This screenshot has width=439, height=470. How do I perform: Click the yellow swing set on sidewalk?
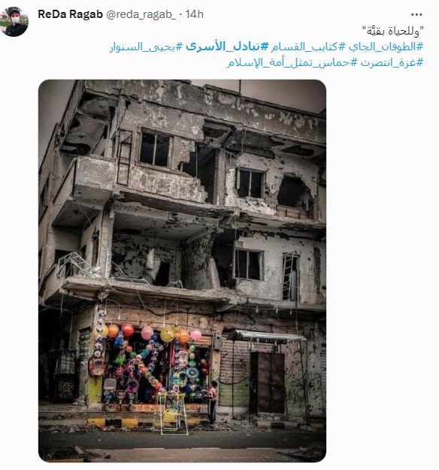pyautogui.click(x=172, y=414)
